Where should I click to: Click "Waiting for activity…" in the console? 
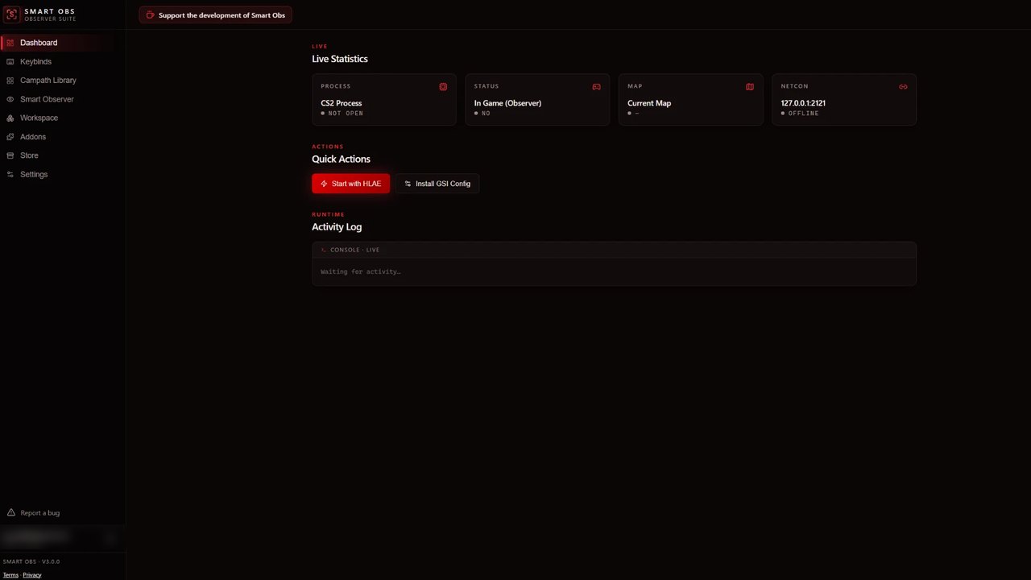tap(361, 271)
